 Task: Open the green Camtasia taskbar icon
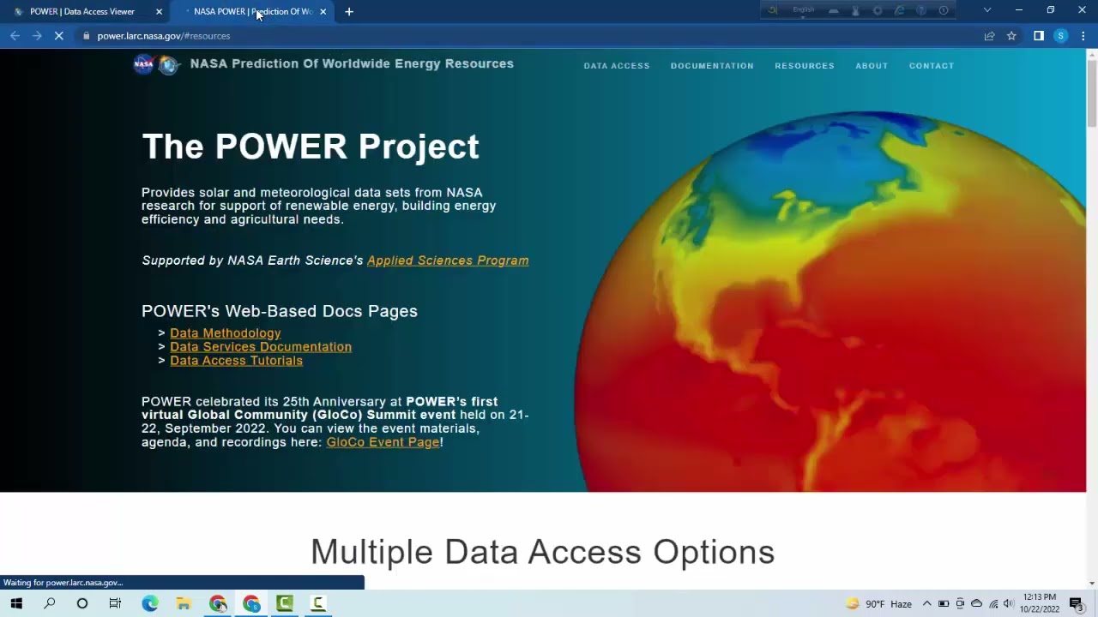(x=285, y=603)
